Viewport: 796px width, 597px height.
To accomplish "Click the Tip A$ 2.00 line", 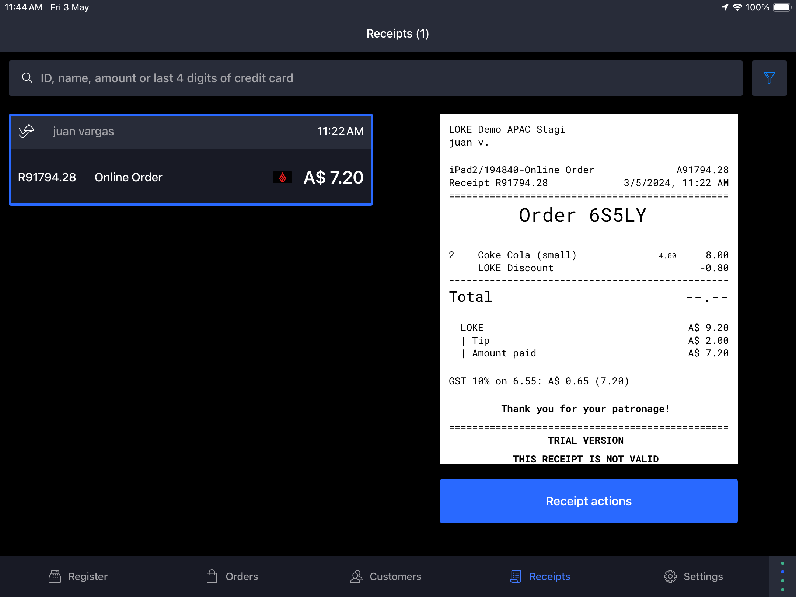I will point(595,341).
